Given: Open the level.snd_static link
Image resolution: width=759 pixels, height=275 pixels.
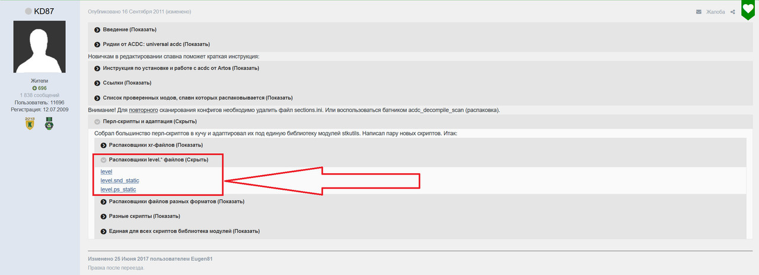Looking at the screenshot, I should [120, 180].
